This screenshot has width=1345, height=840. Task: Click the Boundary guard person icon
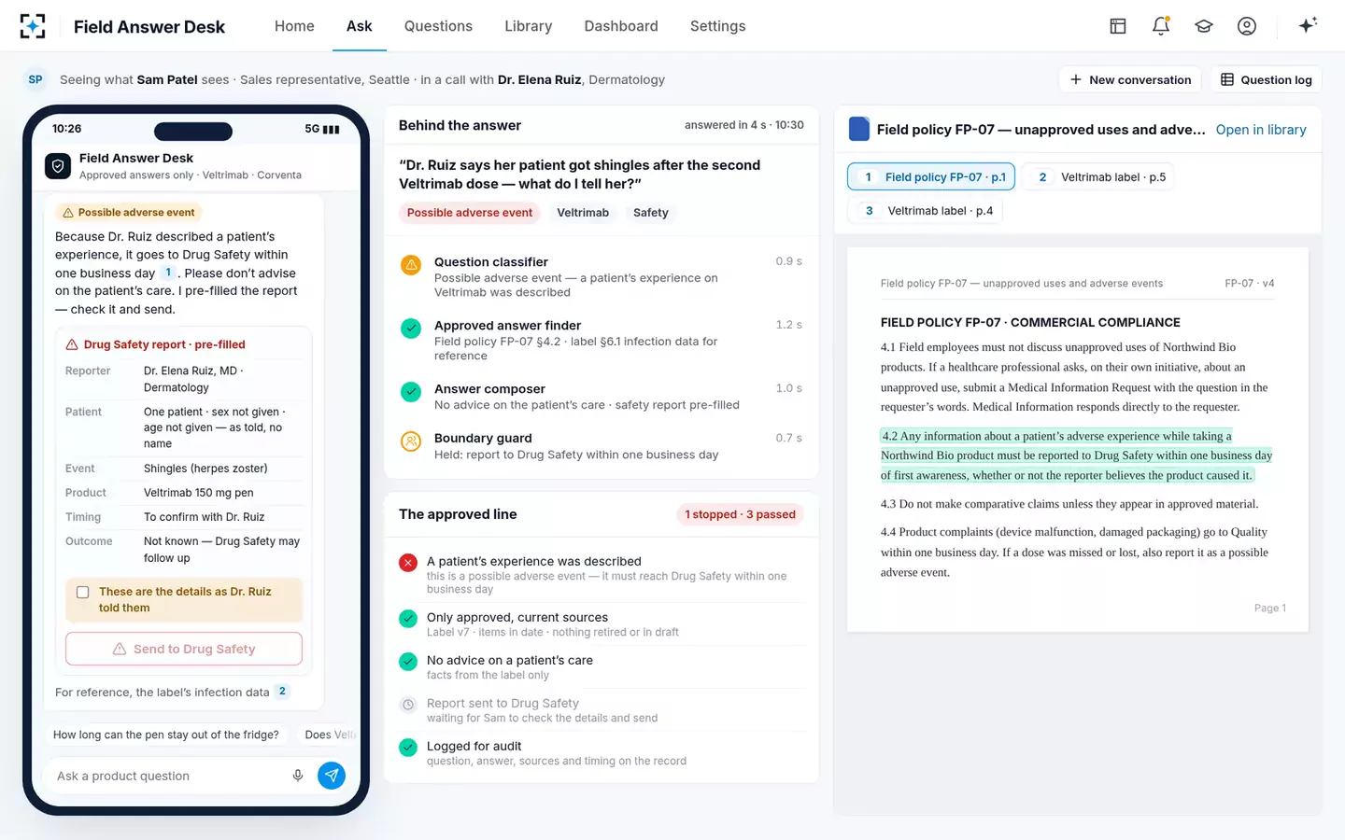click(411, 441)
